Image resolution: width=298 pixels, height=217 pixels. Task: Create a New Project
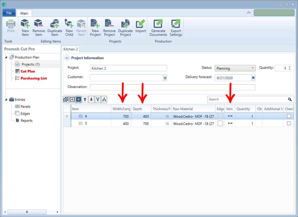click(x=95, y=28)
